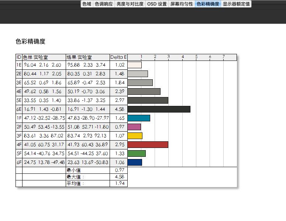Go to the OSD 设置 tab
286x221 pixels.
157,4
